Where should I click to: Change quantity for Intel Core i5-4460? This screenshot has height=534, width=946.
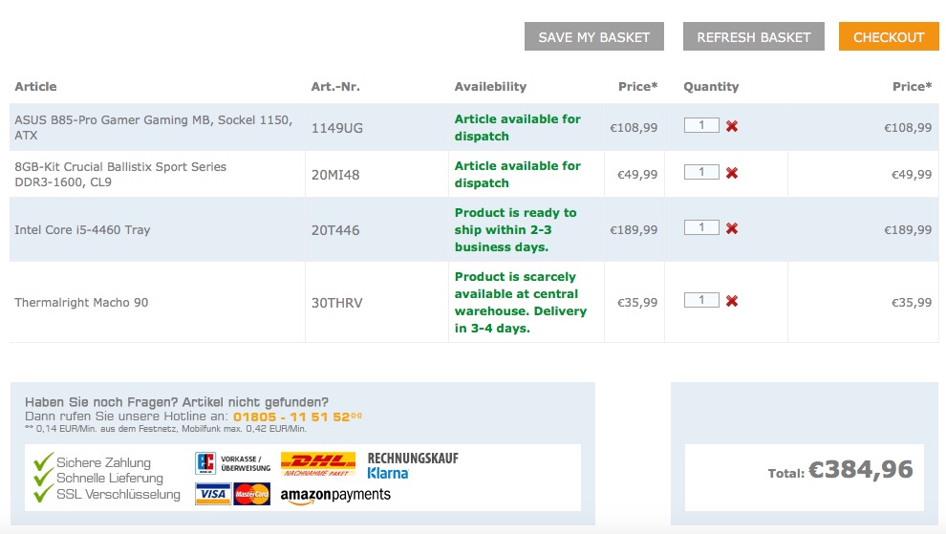point(701,227)
